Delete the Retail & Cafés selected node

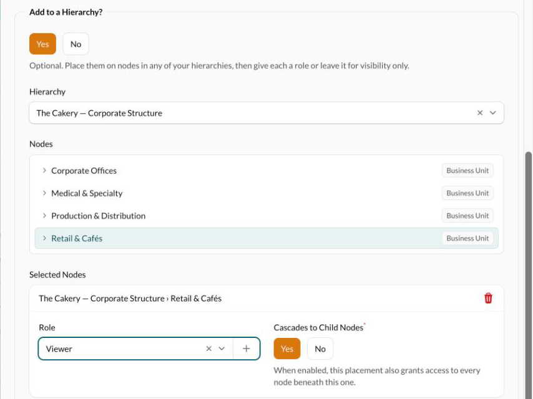pos(488,298)
